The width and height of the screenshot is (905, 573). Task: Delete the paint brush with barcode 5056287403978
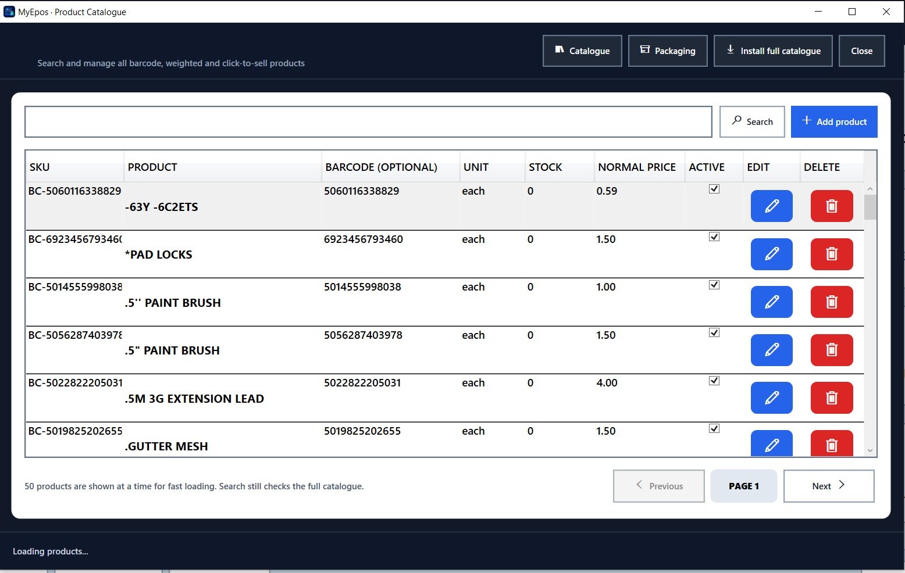832,350
